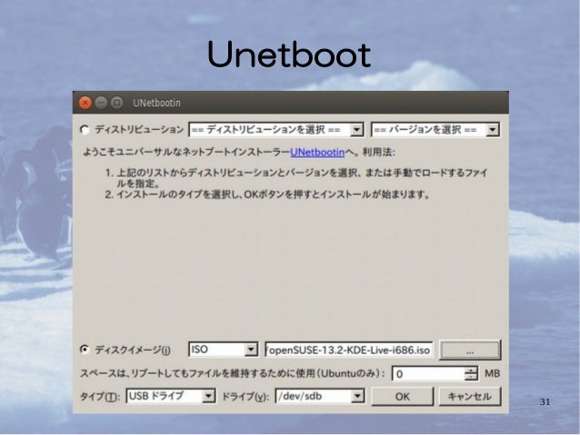The width and height of the screenshot is (580, 435).
Task: Minimize the UNetbootin window
Action: point(101,103)
